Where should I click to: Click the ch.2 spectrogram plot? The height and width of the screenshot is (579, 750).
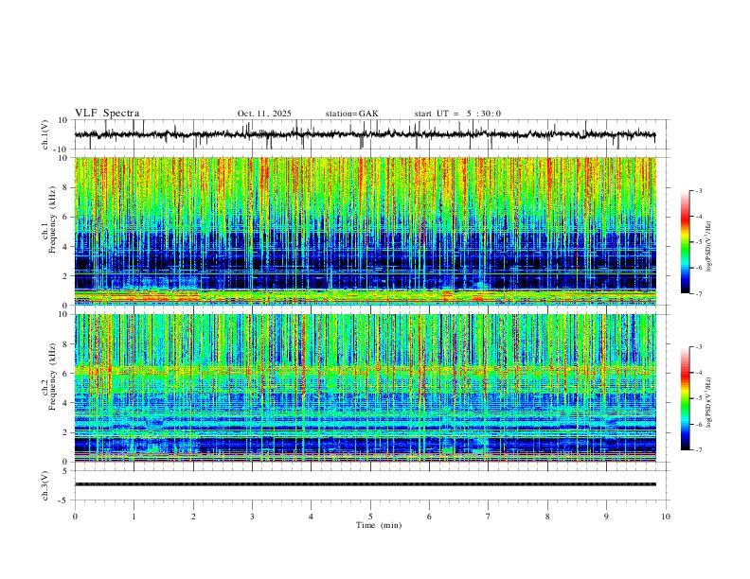pos(366,388)
